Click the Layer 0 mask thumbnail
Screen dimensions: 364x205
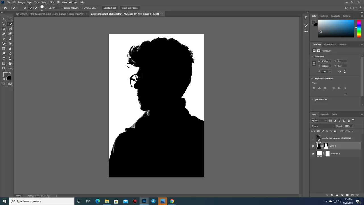click(326, 146)
